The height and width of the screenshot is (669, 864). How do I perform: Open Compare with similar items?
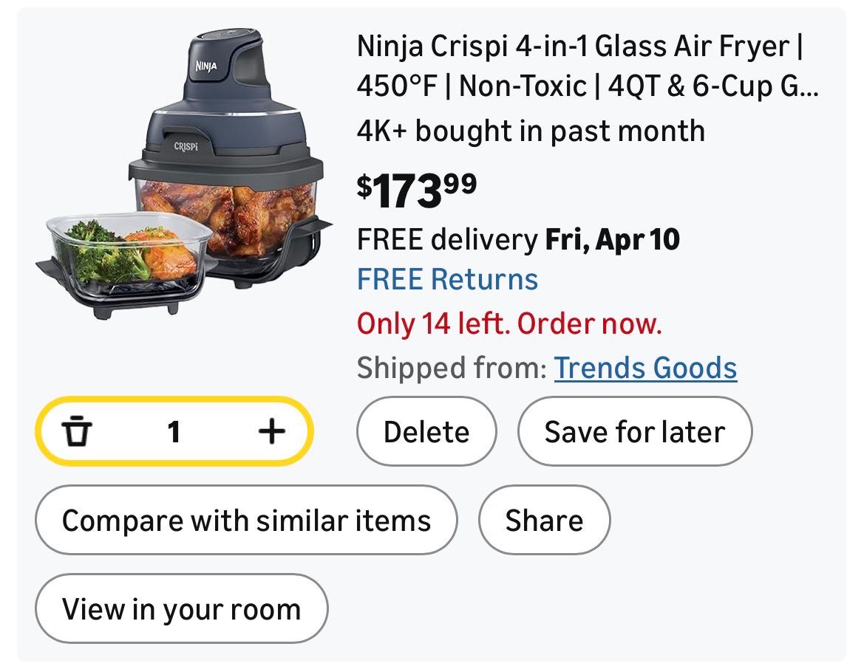tap(246, 520)
